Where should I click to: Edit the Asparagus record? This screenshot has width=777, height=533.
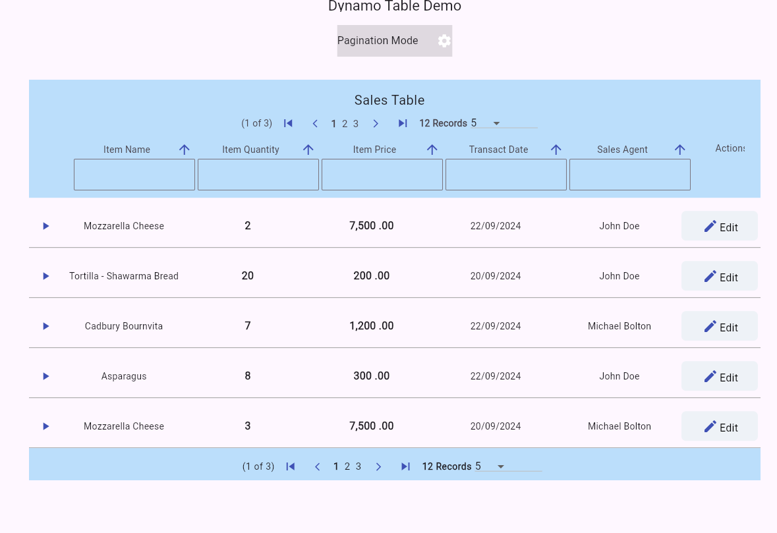719,376
